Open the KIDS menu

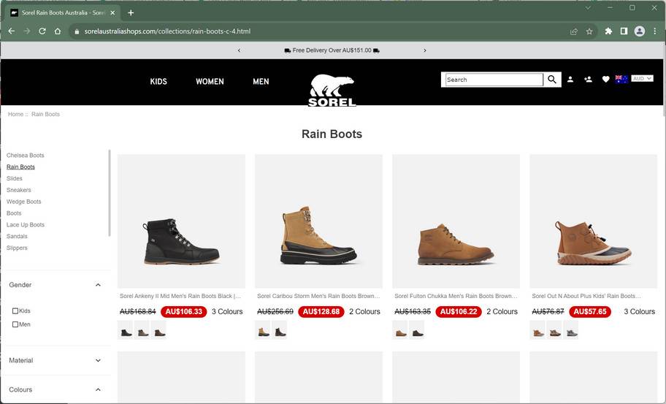[158, 82]
